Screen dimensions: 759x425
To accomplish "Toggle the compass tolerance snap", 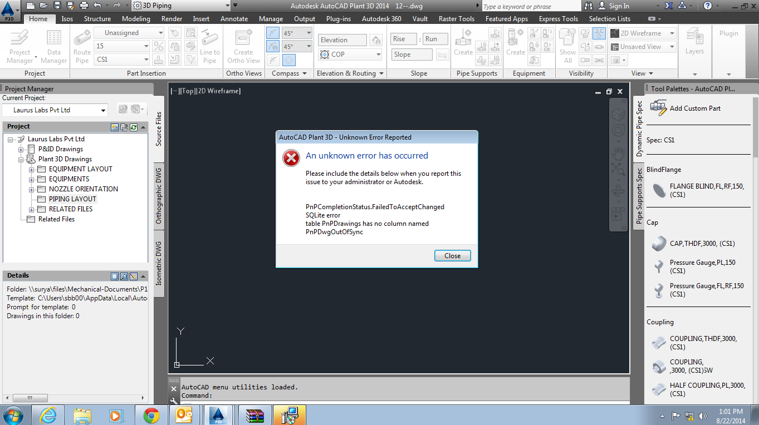I will (272, 46).
